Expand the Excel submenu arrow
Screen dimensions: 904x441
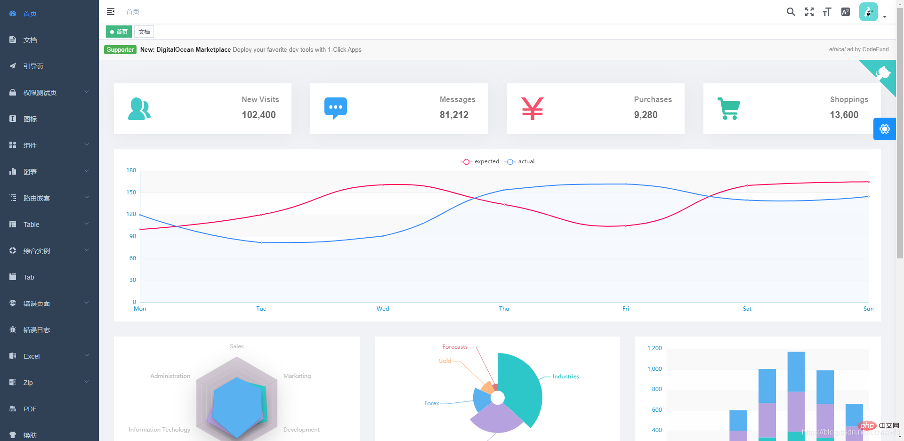87,355
